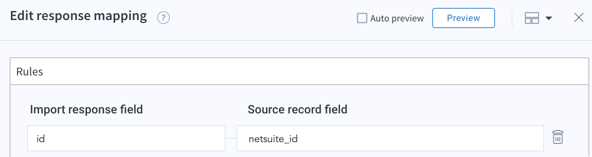This screenshot has width=592, height=157.
Task: Focus the Import response field input containing id
Action: 126,138
